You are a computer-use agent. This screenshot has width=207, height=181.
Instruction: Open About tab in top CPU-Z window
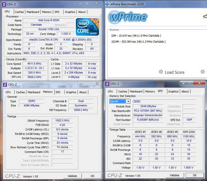(82, 12)
